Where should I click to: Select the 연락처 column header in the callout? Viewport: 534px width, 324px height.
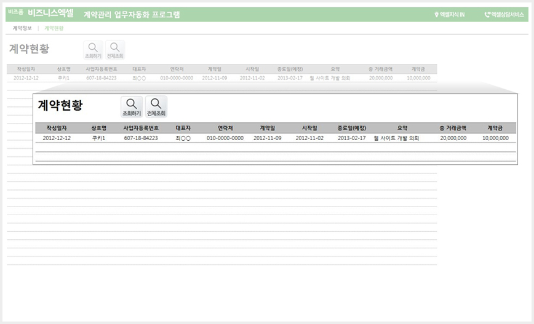coord(225,128)
